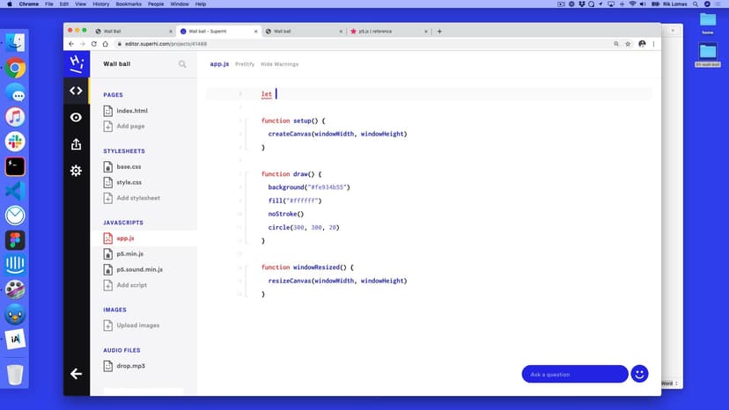Open the code editor view icon
729x410 pixels.
(76, 90)
